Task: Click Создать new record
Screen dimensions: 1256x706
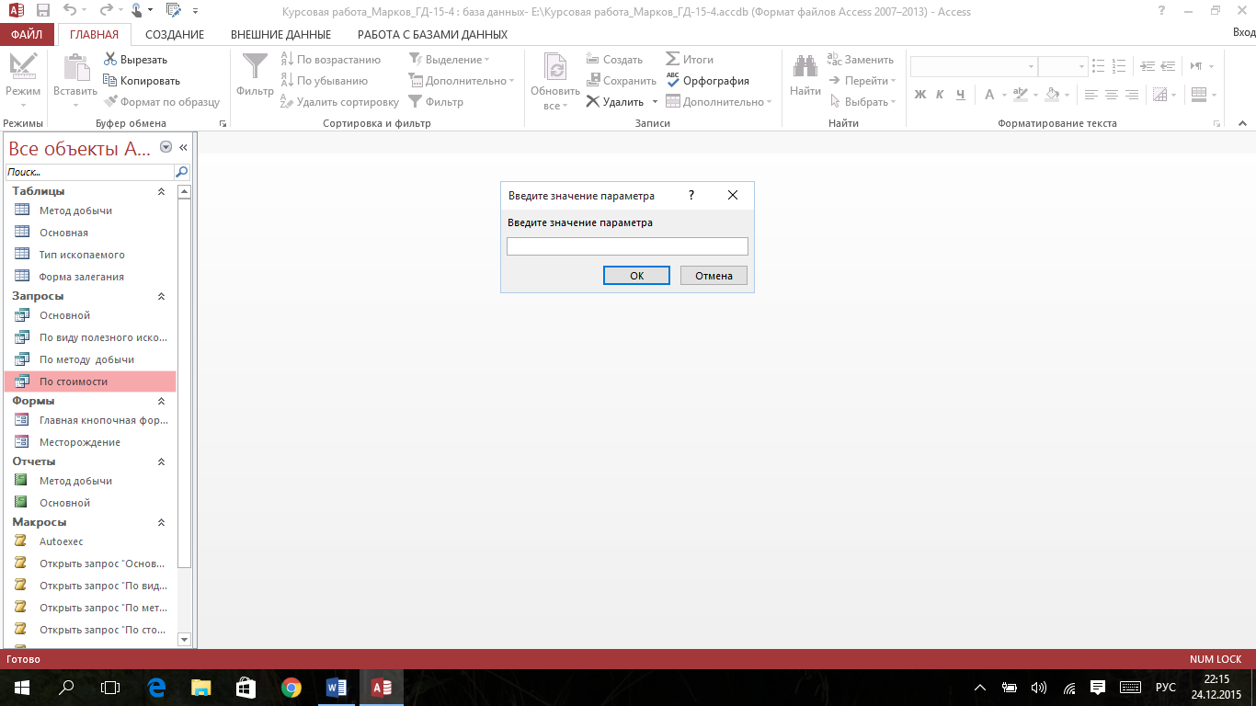Action: (x=614, y=60)
